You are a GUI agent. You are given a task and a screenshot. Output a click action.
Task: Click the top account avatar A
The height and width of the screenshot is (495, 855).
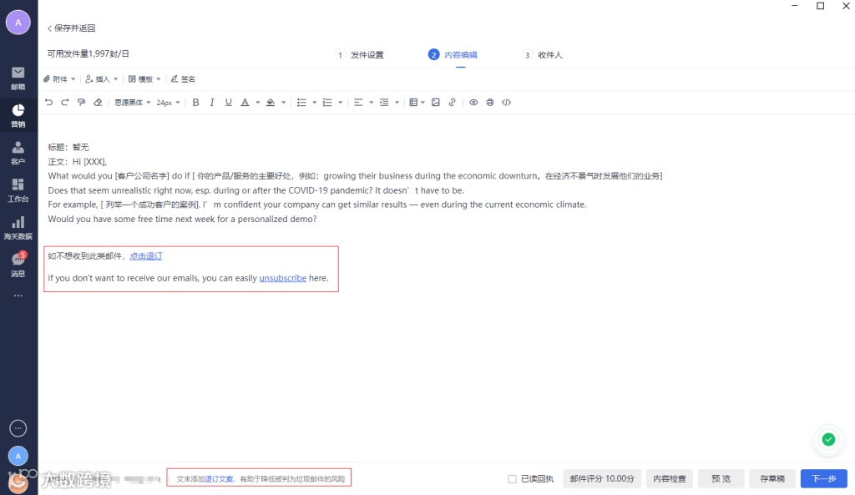[18, 23]
